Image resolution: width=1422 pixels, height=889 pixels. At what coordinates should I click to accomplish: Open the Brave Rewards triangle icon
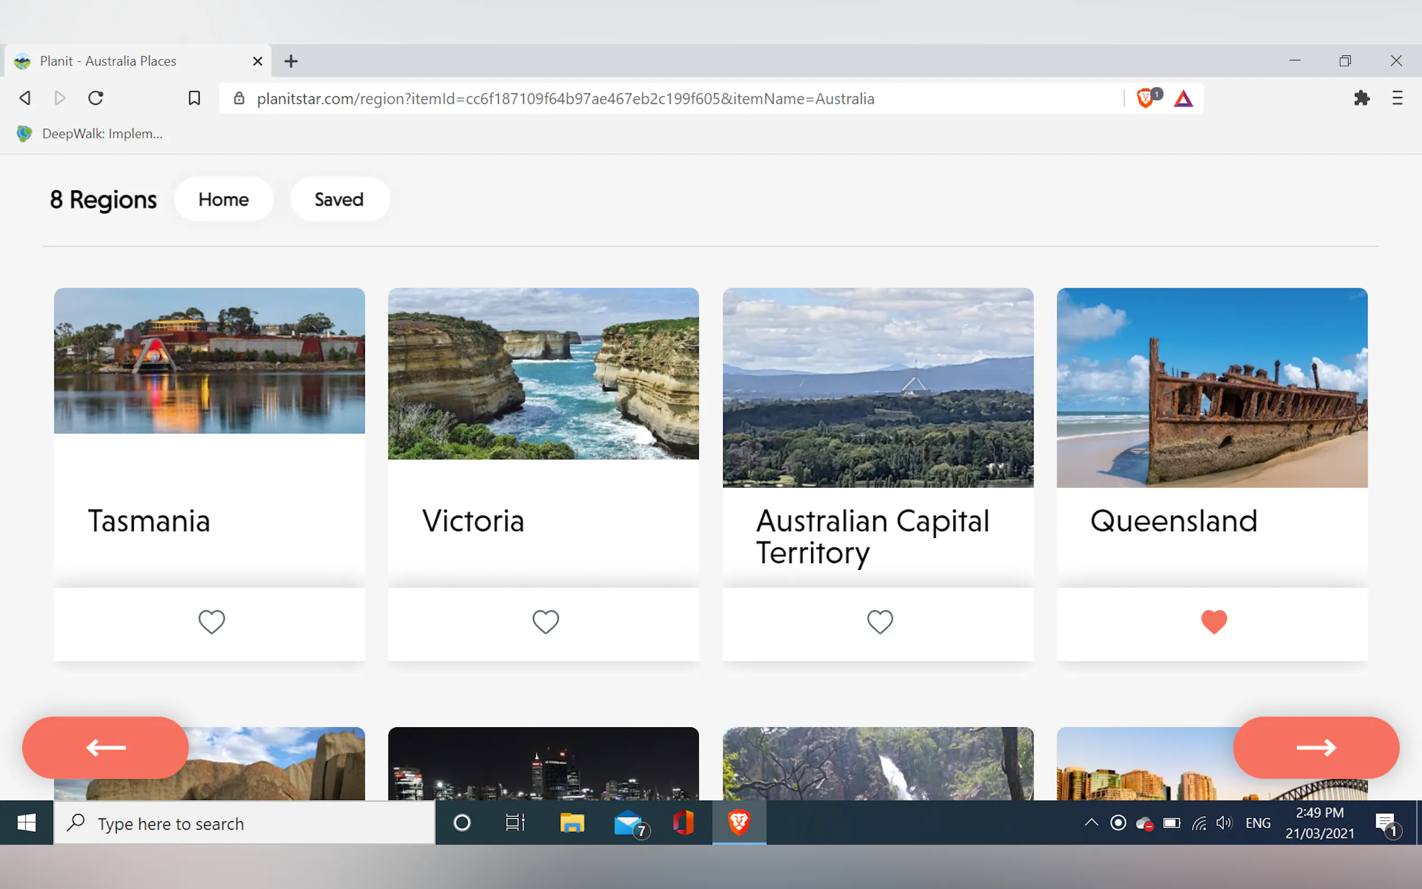click(1184, 98)
